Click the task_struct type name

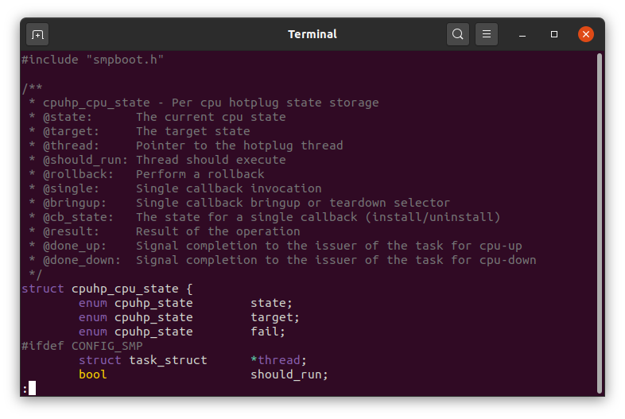168,360
